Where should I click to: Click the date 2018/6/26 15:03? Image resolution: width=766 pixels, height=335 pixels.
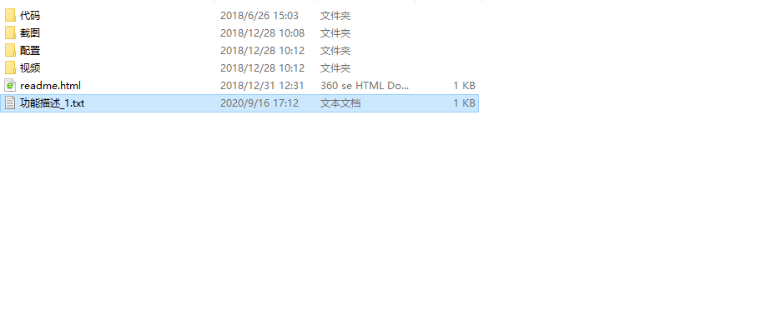pos(260,16)
